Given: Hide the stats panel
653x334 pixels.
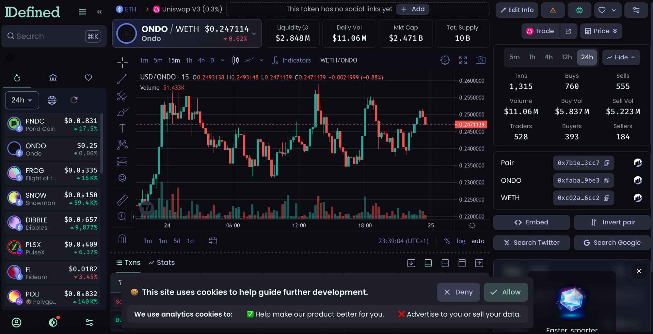Looking at the screenshot, I should click(x=621, y=57).
